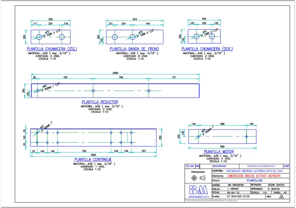Click the BM Ingenieros S.A.C. logo
The image size is (296, 208).
click(x=199, y=191)
